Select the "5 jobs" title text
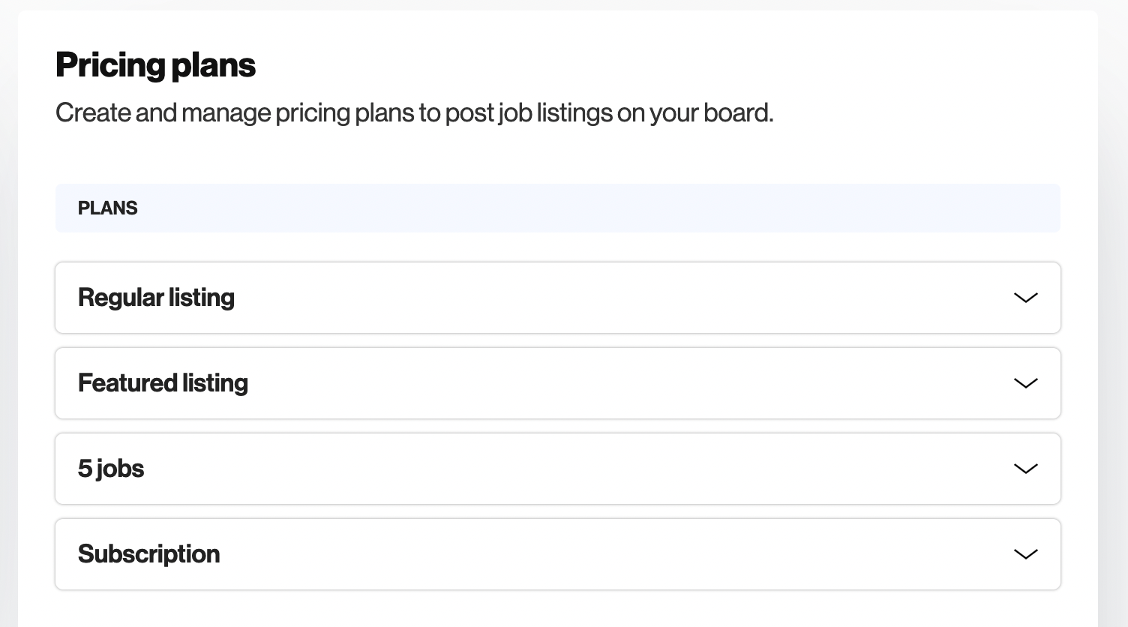 tap(111, 469)
